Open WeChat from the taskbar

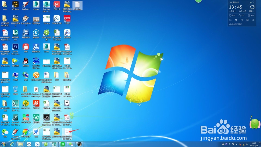(x=71, y=144)
